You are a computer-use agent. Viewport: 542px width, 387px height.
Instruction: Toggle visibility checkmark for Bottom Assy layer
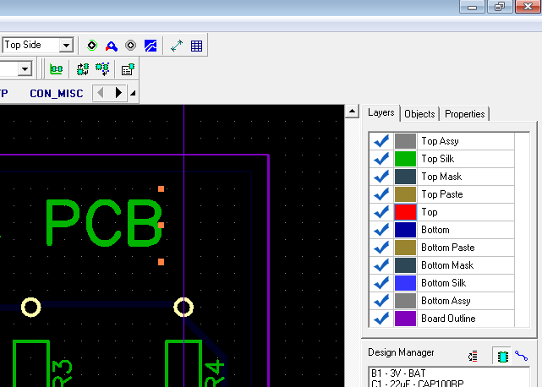381,301
